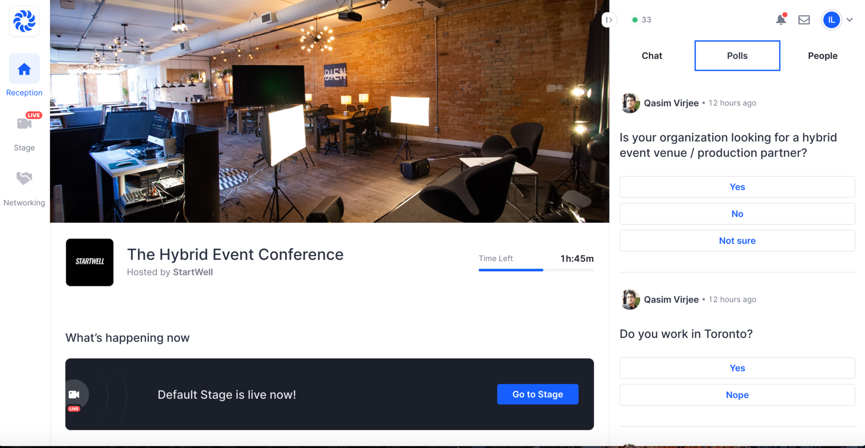Click the Time Left progress bar
Image resolution: width=865 pixels, height=448 pixels.
(536, 270)
